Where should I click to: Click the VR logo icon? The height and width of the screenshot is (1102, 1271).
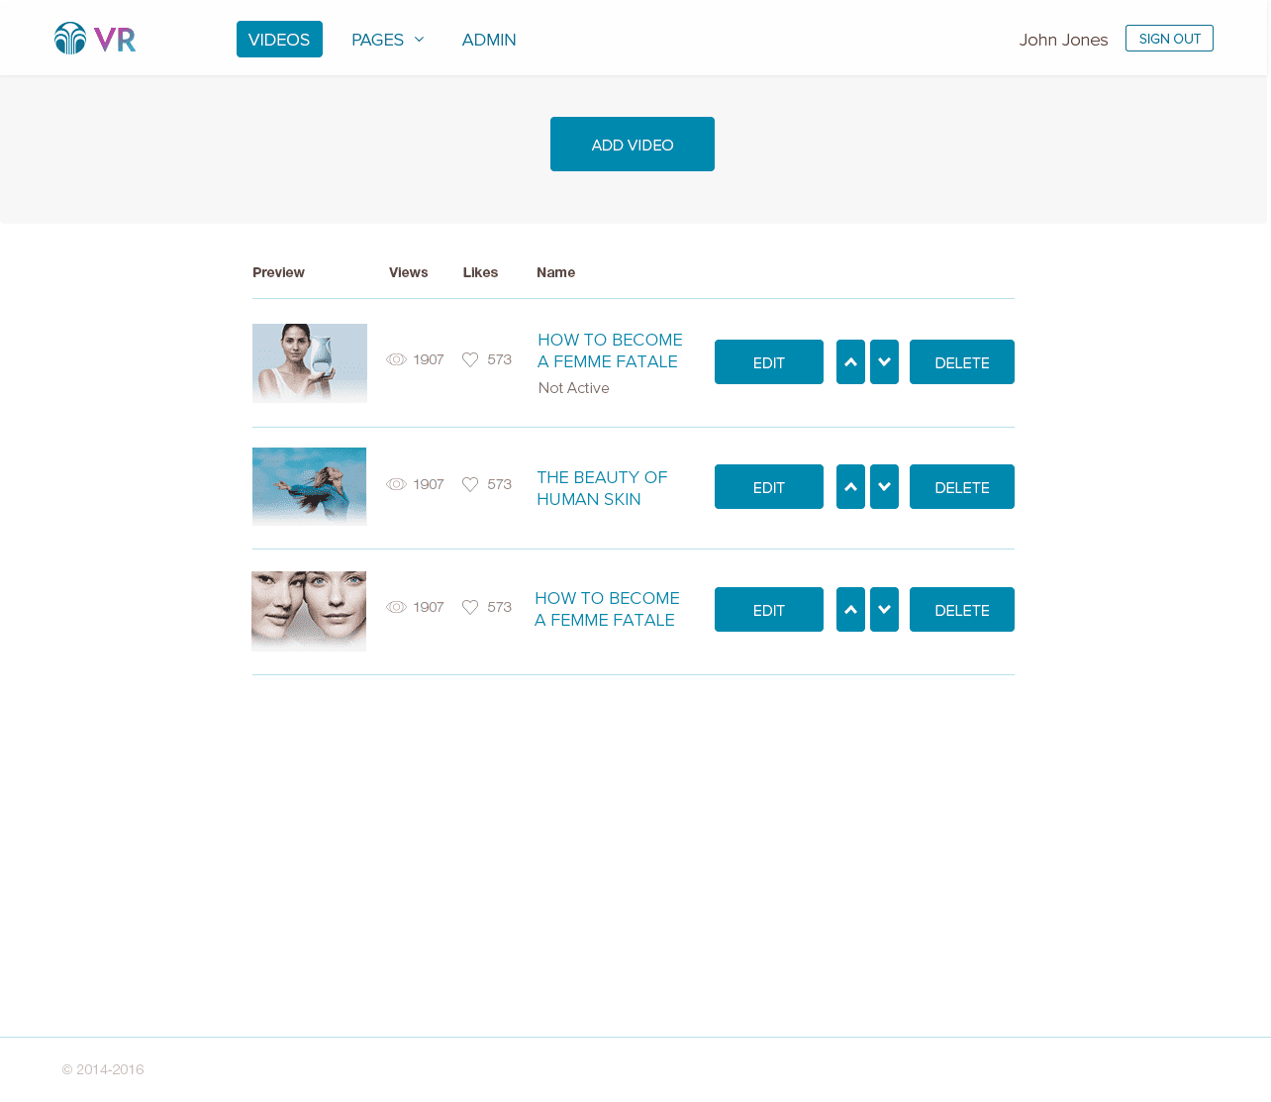coord(94,39)
